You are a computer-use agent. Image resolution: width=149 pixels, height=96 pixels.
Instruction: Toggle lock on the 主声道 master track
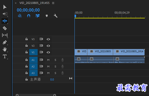[27, 79]
